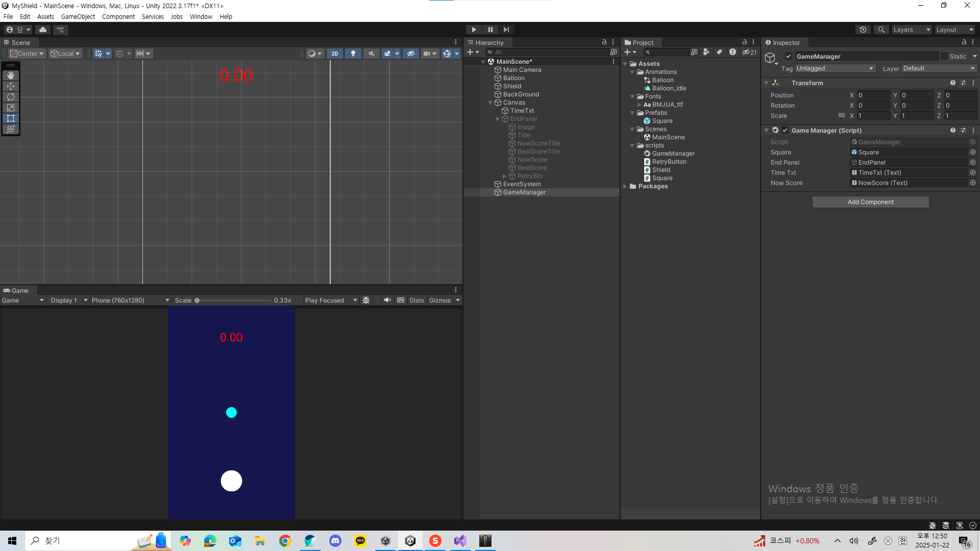The width and height of the screenshot is (980, 551).
Task: Select the Hand tool in Scene view
Action: [x=11, y=76]
